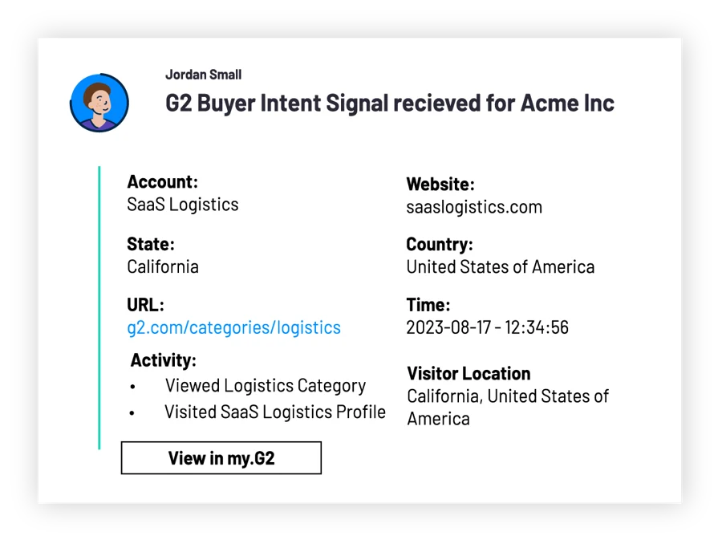Viewport: 722px width, 544px height.
Task: Click Jordan Small's avatar icon
Action: [99, 103]
